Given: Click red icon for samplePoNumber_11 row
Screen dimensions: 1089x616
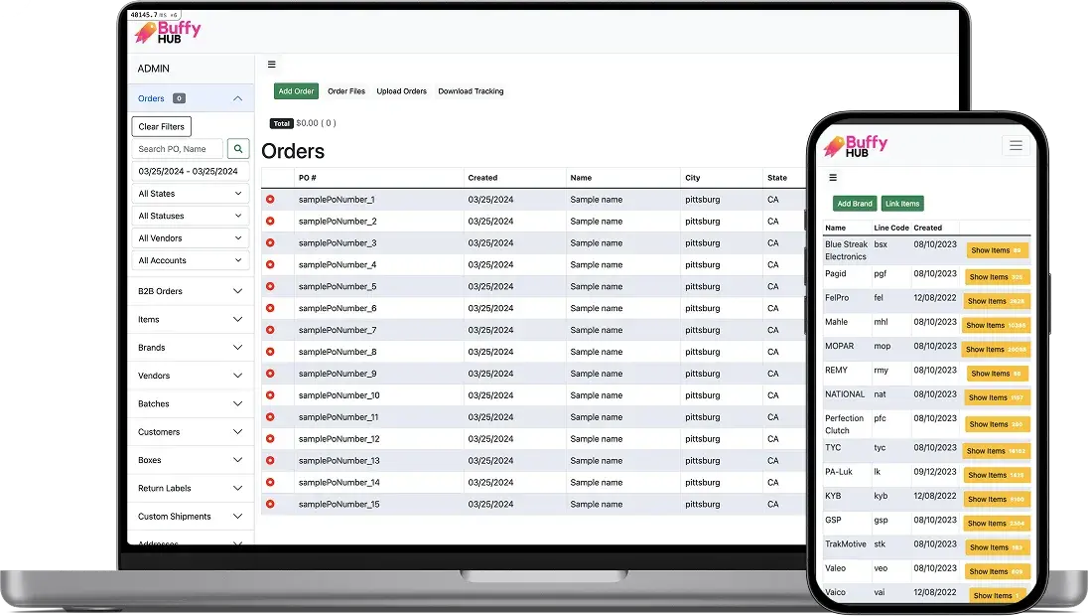Looking at the screenshot, I should tap(270, 417).
